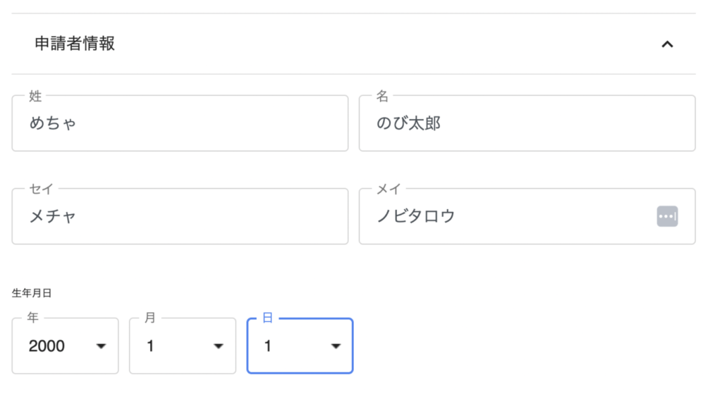Viewport: 722px width, 393px height.
Task: Click the セイ floating label
Action: point(41,189)
